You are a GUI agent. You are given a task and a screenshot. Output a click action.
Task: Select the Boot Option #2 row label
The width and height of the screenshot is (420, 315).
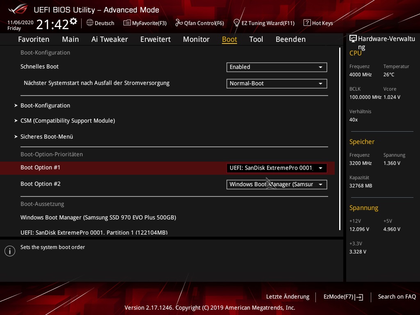[x=41, y=184]
